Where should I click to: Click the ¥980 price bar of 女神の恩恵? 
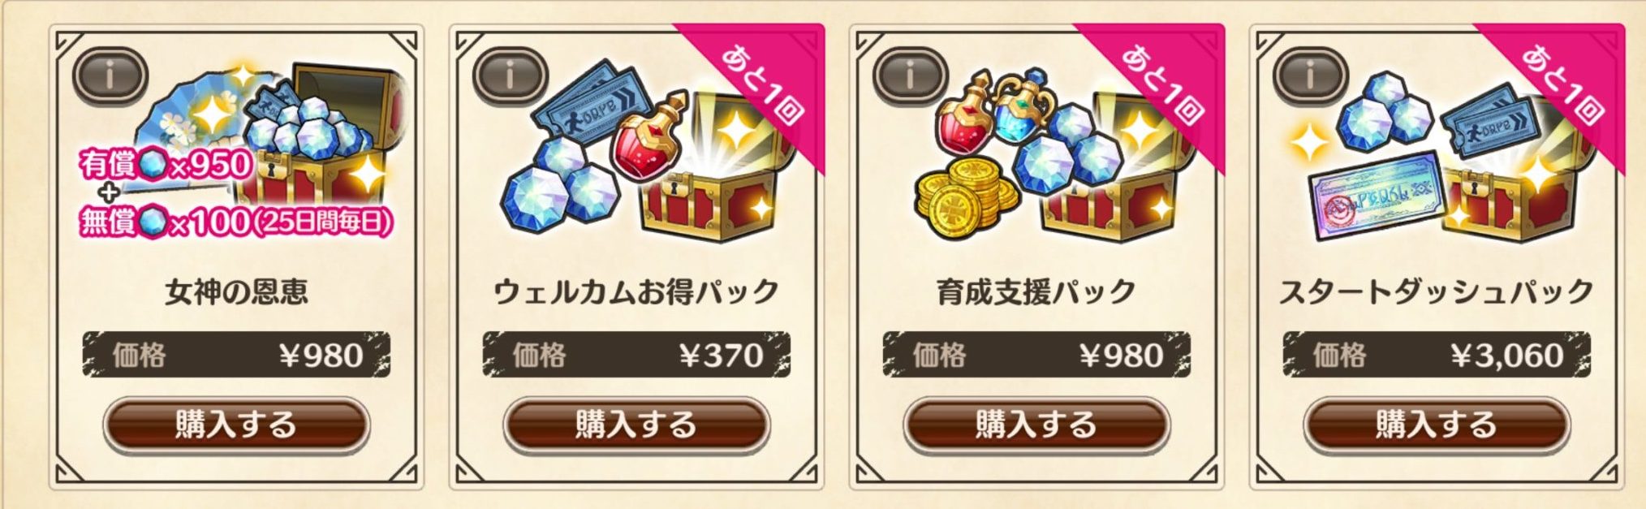pyautogui.click(x=236, y=355)
